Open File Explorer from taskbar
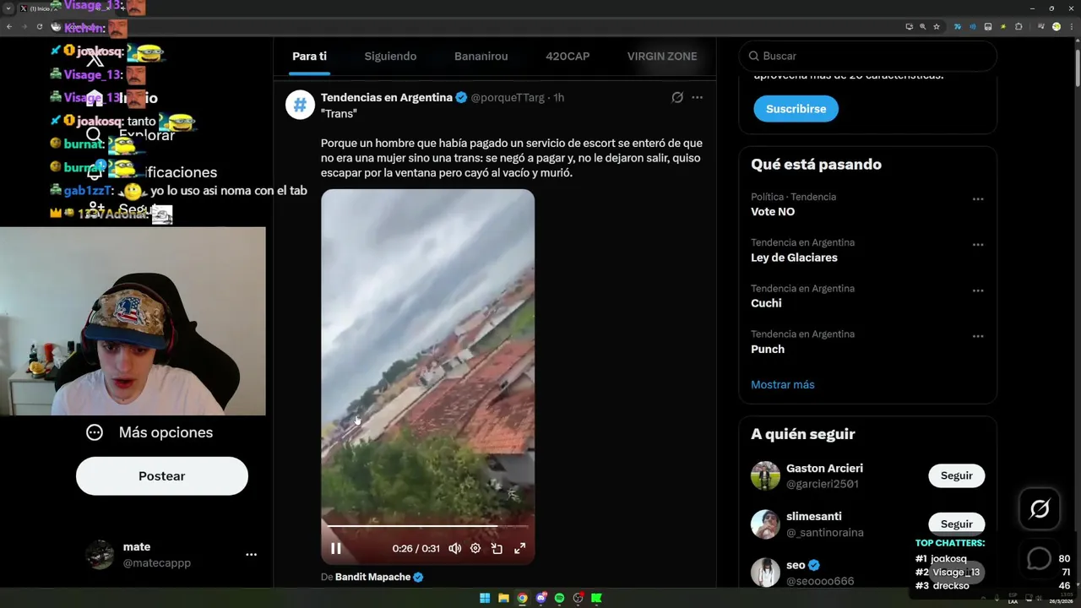This screenshot has width=1081, height=608. [503, 598]
